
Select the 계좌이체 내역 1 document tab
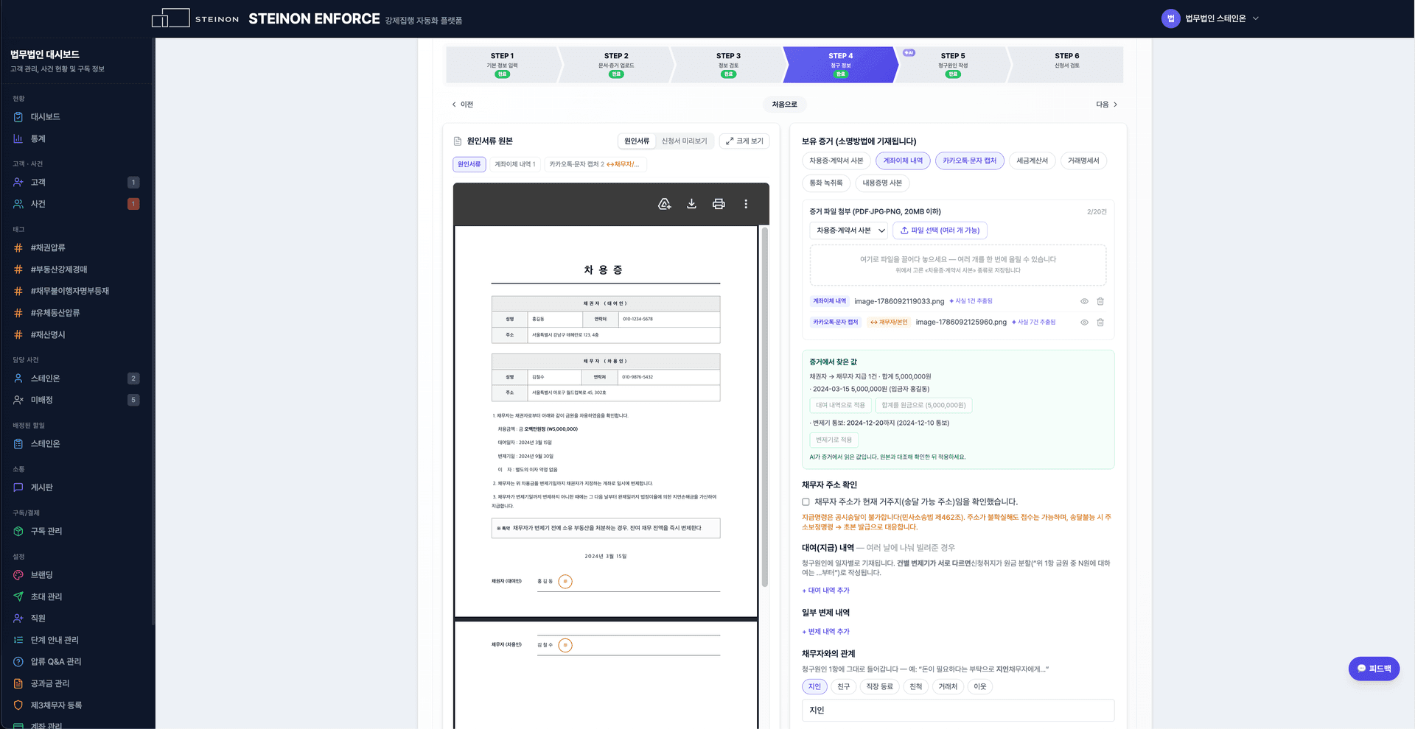click(515, 164)
